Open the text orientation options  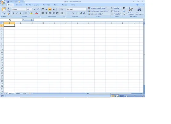point(54,9)
